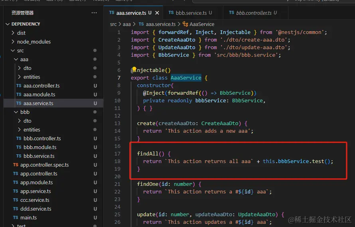
Task: Click 'src/bbb/bbb.service' import path
Action: pyautogui.click(x=246, y=55)
